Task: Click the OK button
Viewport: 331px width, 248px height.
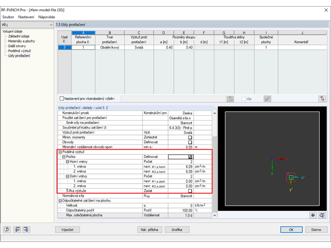Action: (x=291, y=230)
